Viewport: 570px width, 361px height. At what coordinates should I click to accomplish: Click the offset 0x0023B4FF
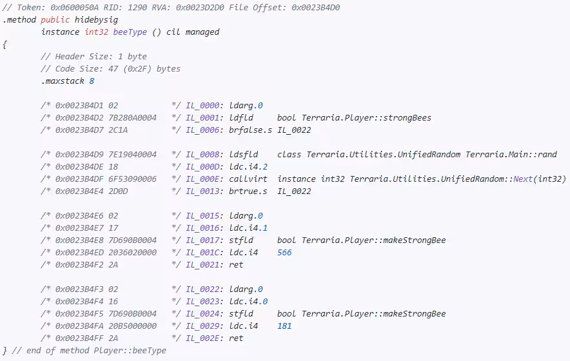click(79, 338)
